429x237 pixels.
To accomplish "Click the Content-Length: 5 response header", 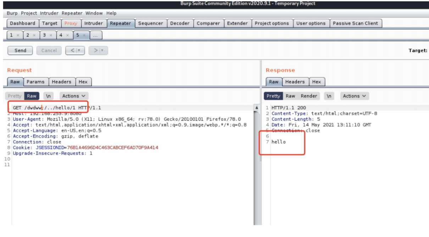I will (296, 119).
